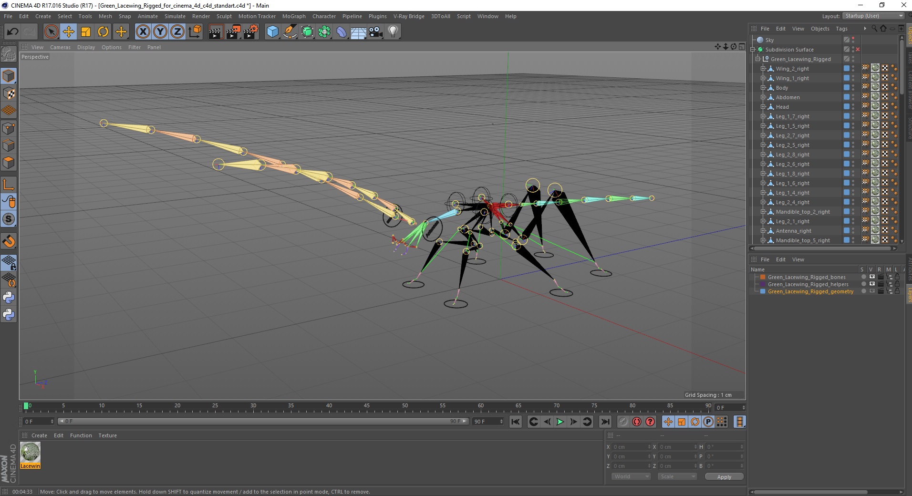Open the first Python script icon
The image size is (912, 496).
(x=9, y=298)
